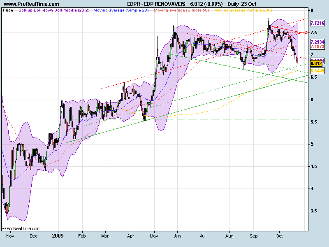The height and width of the screenshot is (247, 329).
Task: Click the 5.5 price axis label
Action: (314, 122)
